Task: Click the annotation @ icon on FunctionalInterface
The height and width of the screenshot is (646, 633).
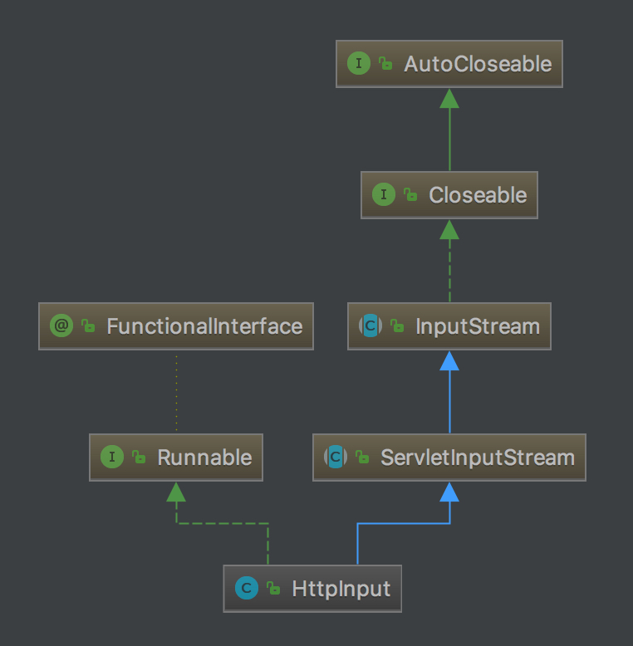Action: [x=61, y=325]
